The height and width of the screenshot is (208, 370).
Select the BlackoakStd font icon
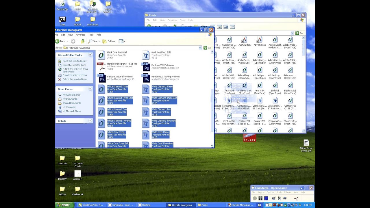[290, 88]
